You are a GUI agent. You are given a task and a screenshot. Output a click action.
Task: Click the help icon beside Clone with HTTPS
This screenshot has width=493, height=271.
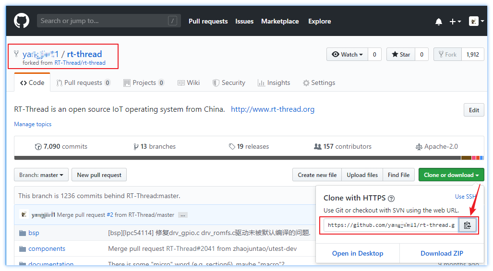(391, 198)
